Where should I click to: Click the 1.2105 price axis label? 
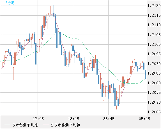(x=154, y=35)
